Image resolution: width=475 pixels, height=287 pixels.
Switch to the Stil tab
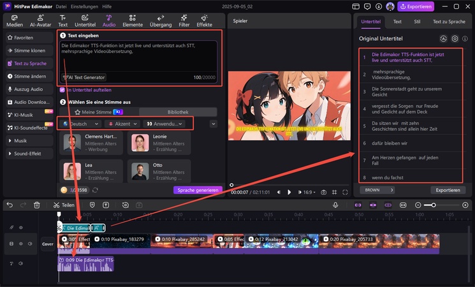[417, 22]
